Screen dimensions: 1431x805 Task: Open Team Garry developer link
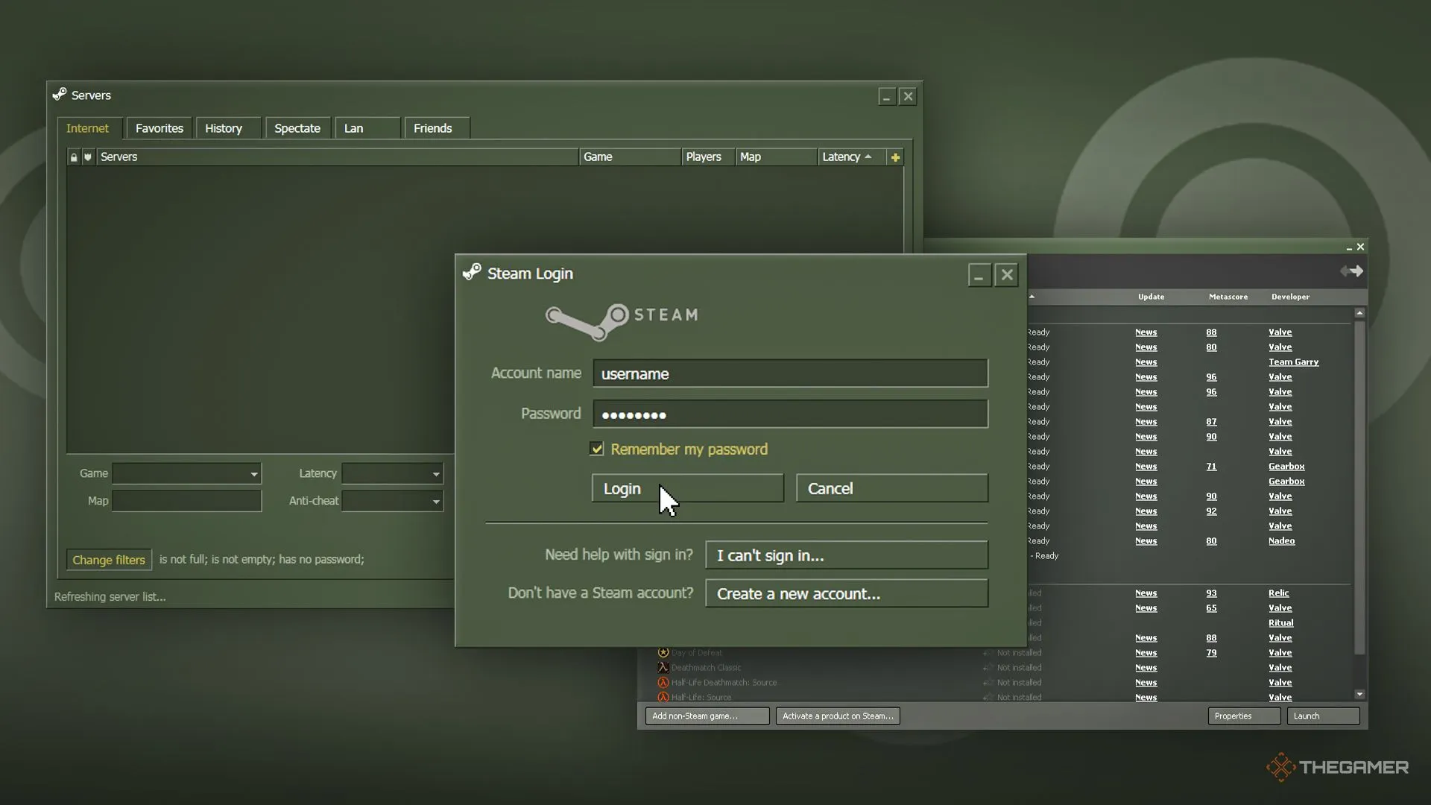[1293, 362]
